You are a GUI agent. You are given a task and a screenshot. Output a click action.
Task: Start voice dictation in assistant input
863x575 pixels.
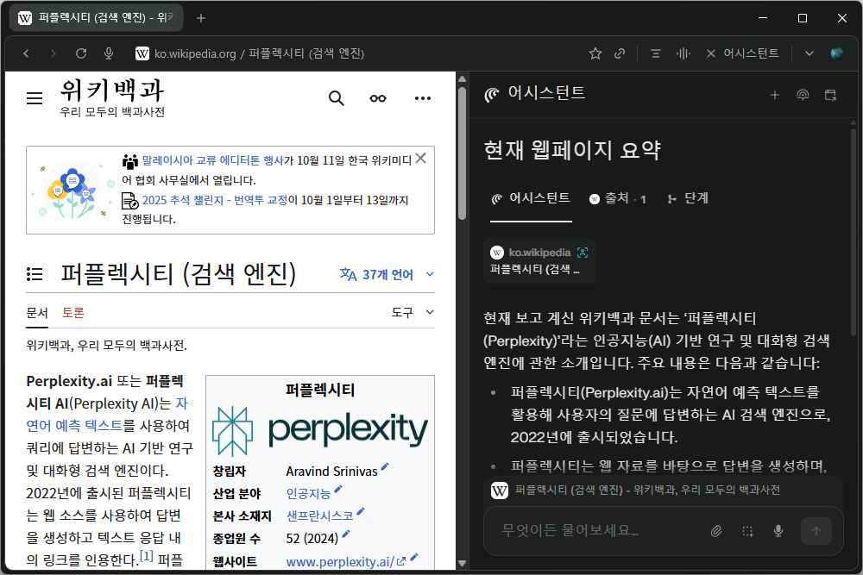click(x=778, y=531)
